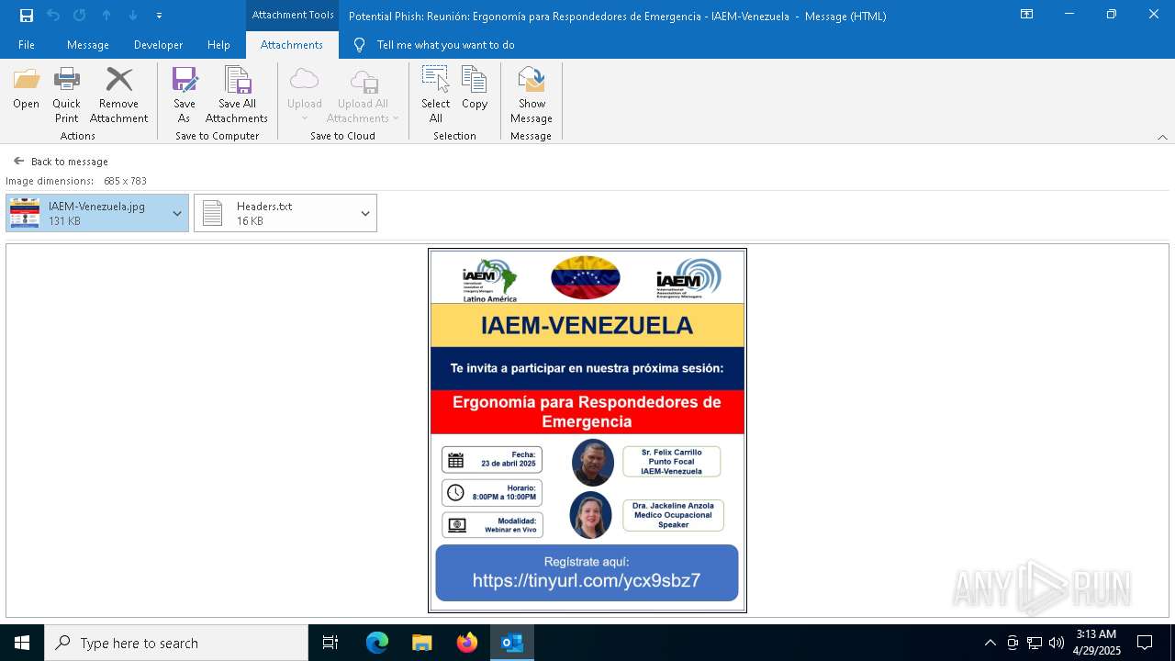Back to message arrow
The image size is (1175, 661).
[18, 161]
